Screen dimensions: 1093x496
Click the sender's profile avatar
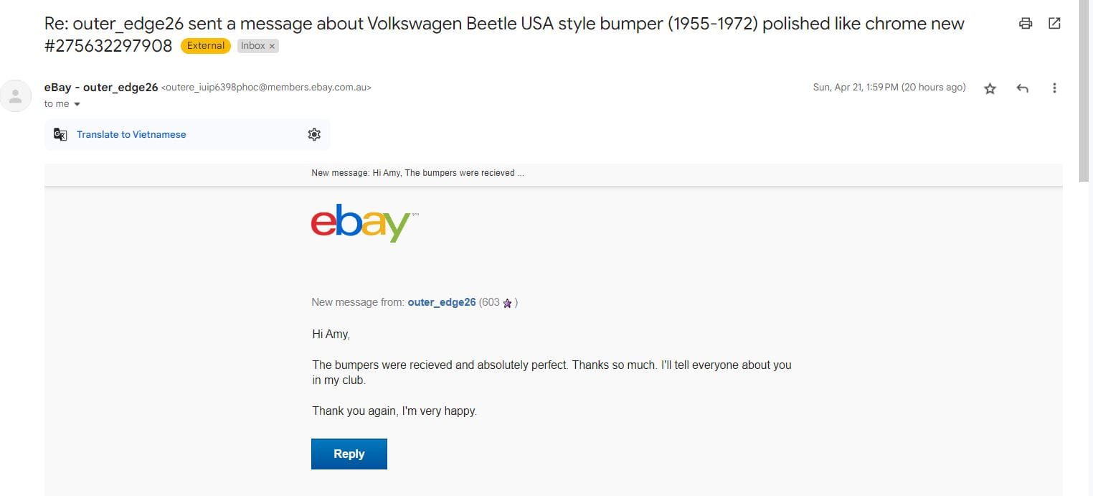(16, 95)
